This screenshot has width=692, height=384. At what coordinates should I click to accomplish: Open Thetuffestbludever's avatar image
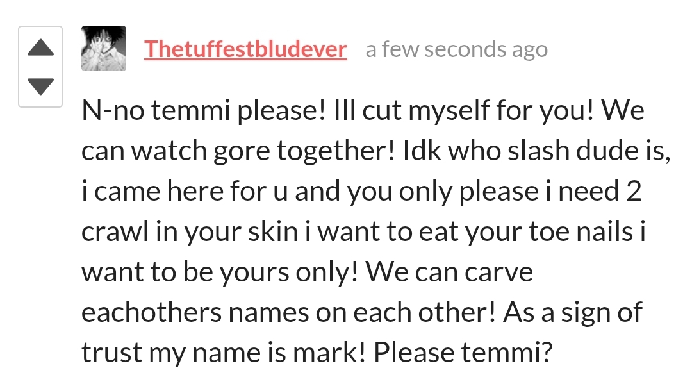[104, 48]
